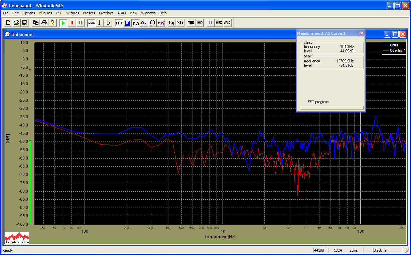
Task: Click the green Play measurement button
Action: coord(63,23)
